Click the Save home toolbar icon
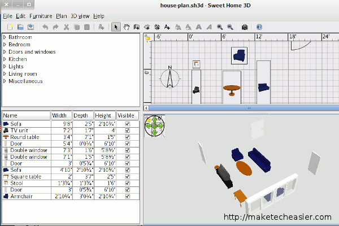Image resolution: width=339 pixels, height=226 pixels. coord(31,27)
